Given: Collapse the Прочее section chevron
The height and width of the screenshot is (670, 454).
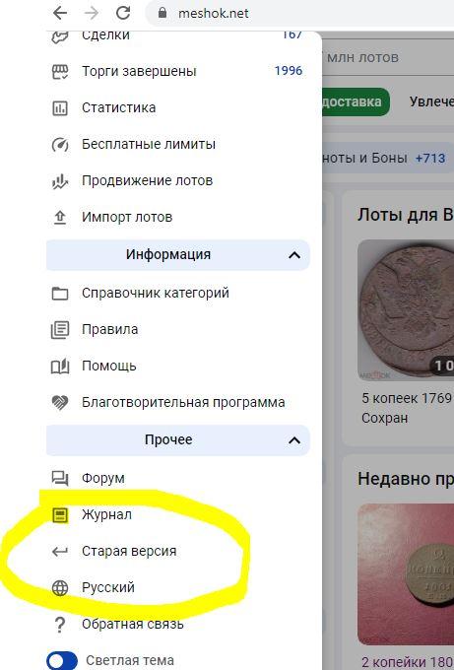Looking at the screenshot, I should pos(294,440).
